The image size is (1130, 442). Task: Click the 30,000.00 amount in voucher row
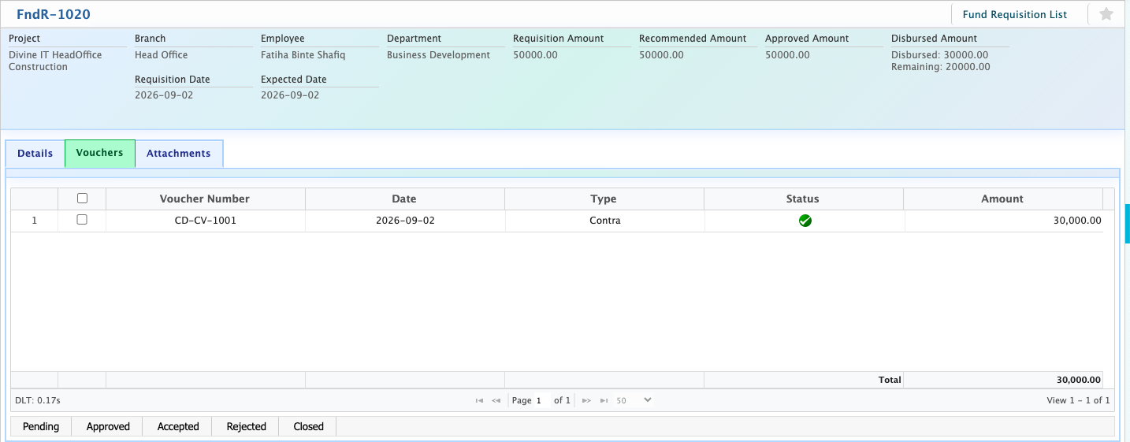1077,221
